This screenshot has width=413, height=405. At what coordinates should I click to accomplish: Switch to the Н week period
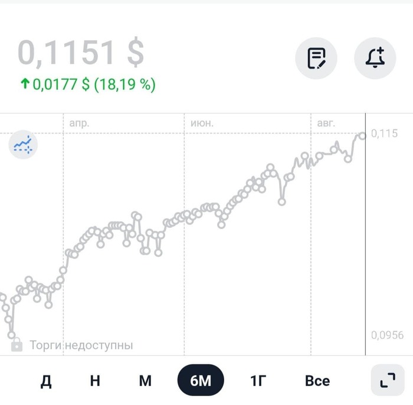pos(95,381)
